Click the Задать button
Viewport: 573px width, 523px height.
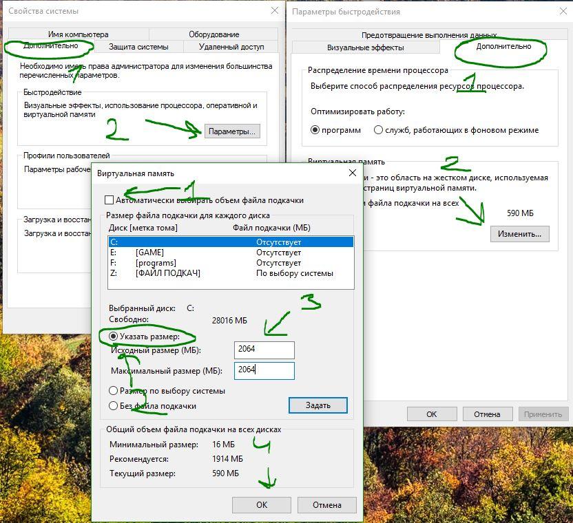point(318,405)
